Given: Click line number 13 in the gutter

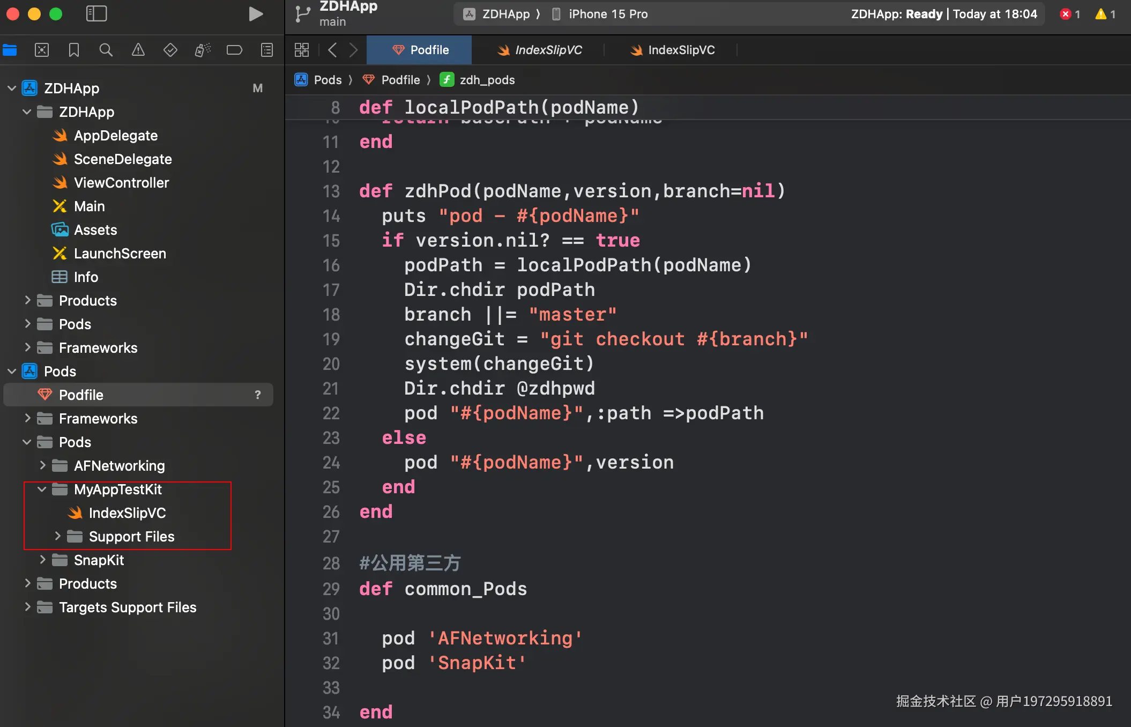Looking at the screenshot, I should pyautogui.click(x=331, y=191).
